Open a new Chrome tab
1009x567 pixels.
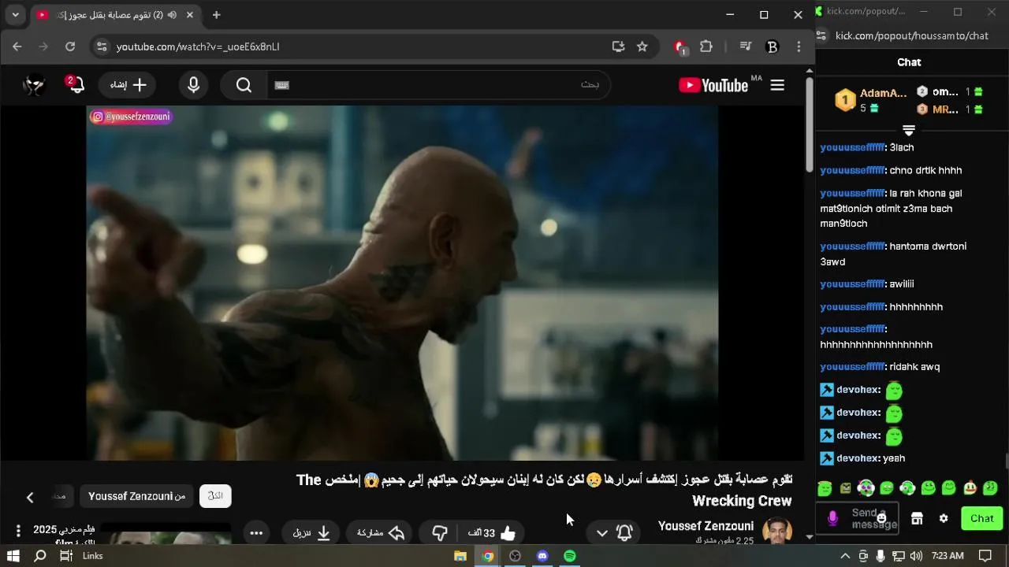tap(216, 14)
